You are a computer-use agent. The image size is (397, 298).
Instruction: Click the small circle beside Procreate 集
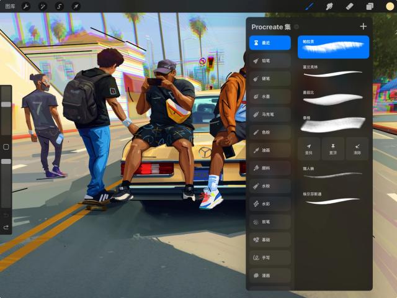click(297, 27)
